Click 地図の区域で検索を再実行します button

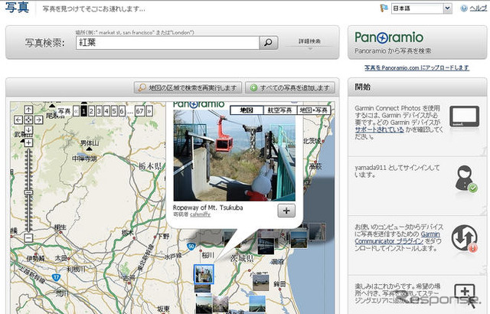click(x=188, y=88)
